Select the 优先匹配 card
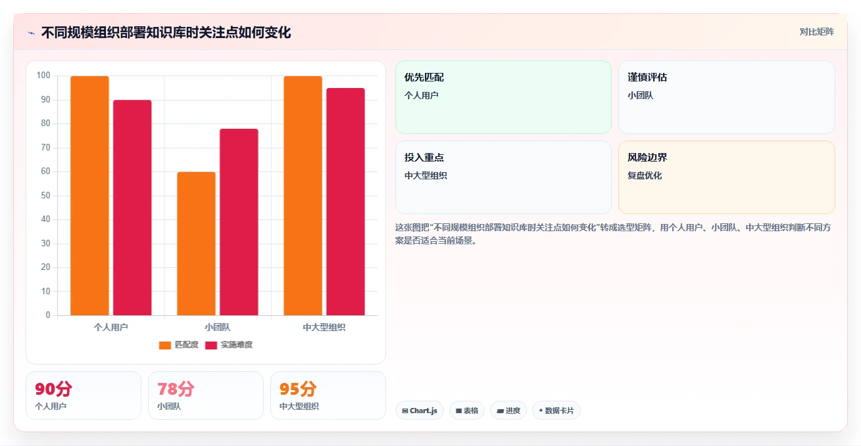The image size is (861, 446). click(503, 97)
